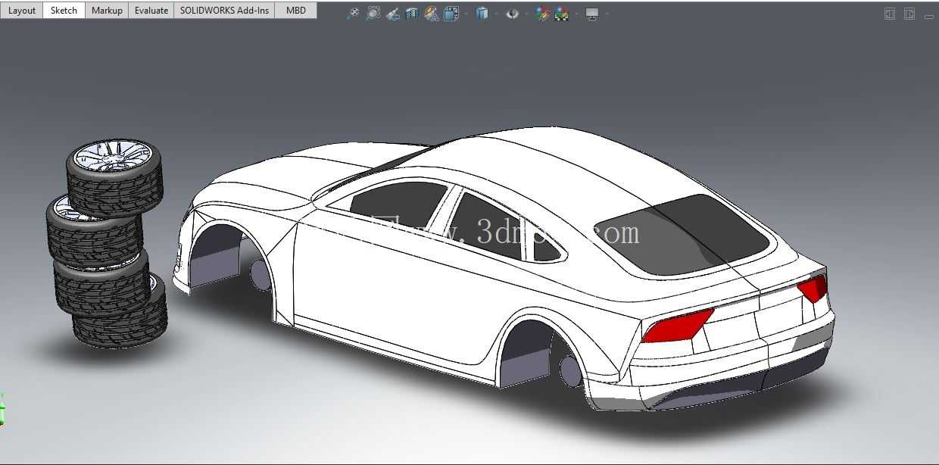The height and width of the screenshot is (465, 939).
Task: Open the Display Style box icon
Action: pos(482,13)
